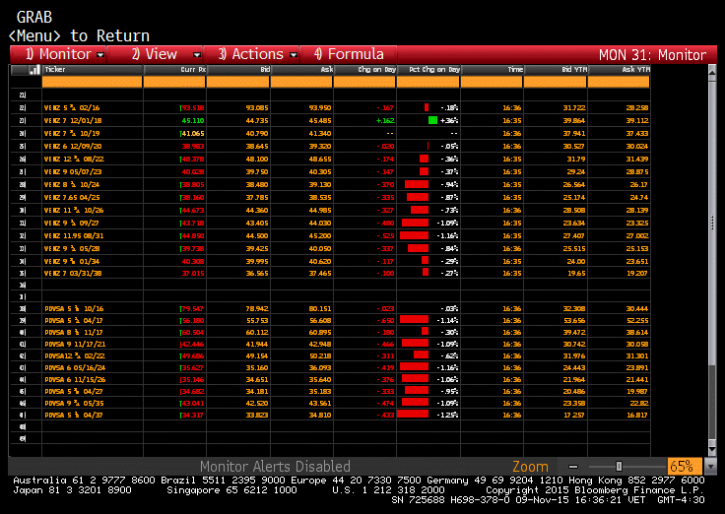725x514 pixels.
Task: Open the 65% zoom dropdown
Action: click(709, 467)
